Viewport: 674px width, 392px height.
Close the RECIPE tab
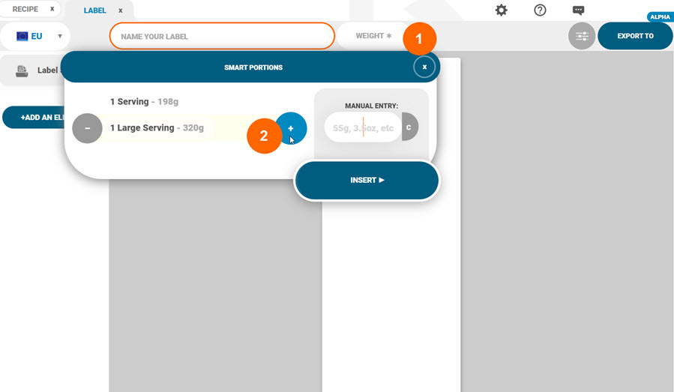pyautogui.click(x=52, y=9)
